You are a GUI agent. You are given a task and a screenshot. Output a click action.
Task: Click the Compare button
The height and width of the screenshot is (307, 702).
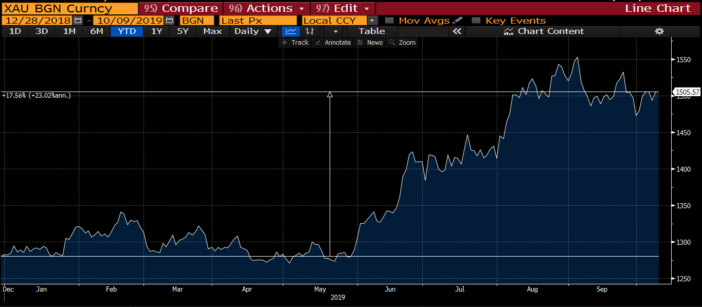point(181,8)
